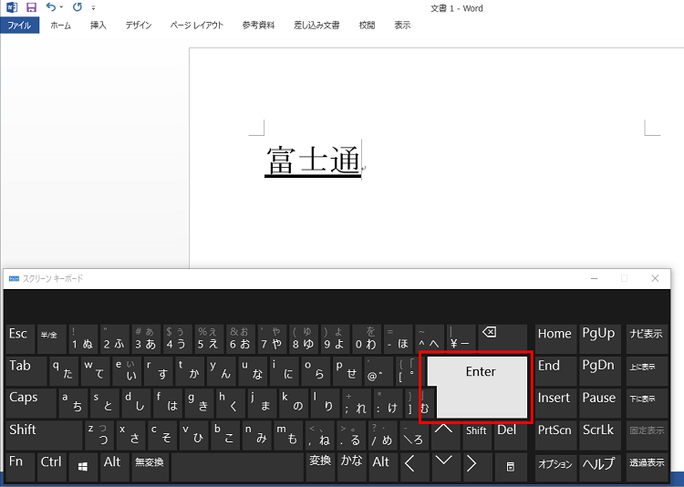The image size is (684, 487).
Task: Open the ページ レイアウト tab
Action: (x=197, y=26)
